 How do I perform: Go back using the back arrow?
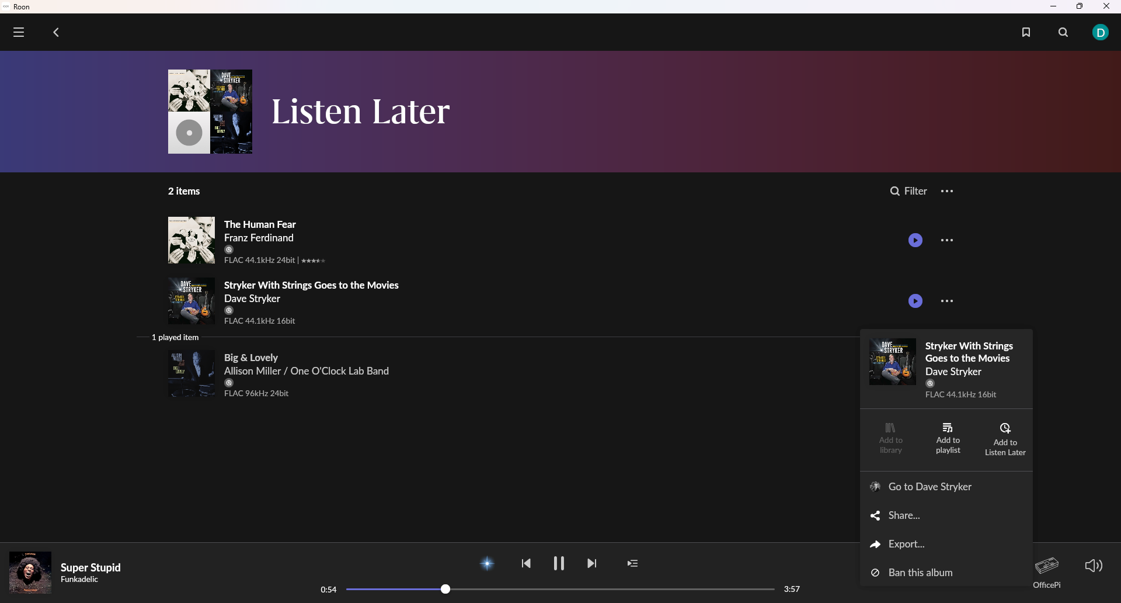click(56, 32)
